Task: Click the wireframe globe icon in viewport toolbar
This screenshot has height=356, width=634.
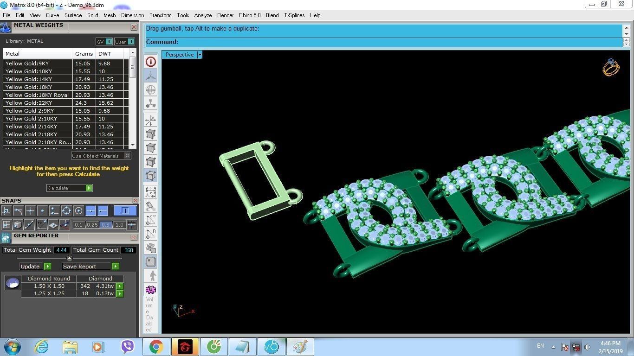Action: [x=151, y=89]
